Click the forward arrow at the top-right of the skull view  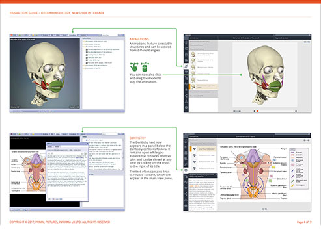pyautogui.click(x=309, y=42)
